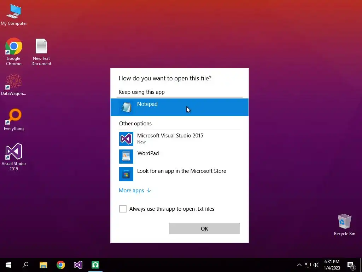Select the Recycle Bin desktop icon
Image resolution: width=362 pixels, height=272 pixels.
[x=344, y=225]
